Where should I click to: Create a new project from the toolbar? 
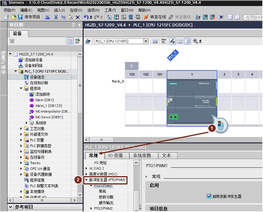point(6,17)
